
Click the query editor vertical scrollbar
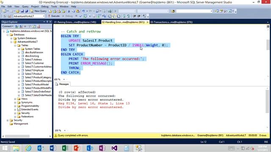[268, 44]
